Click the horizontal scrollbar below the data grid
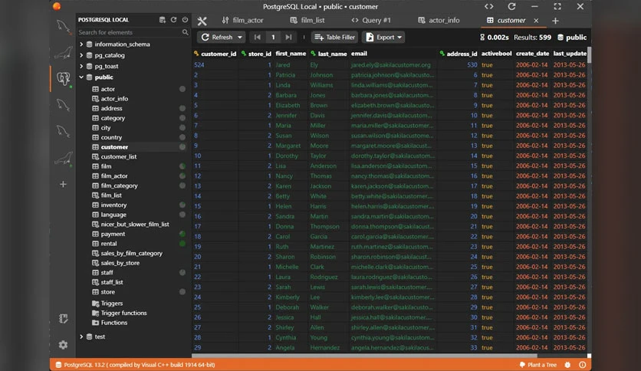Image resolution: width=641 pixels, height=371 pixels. [x=364, y=356]
